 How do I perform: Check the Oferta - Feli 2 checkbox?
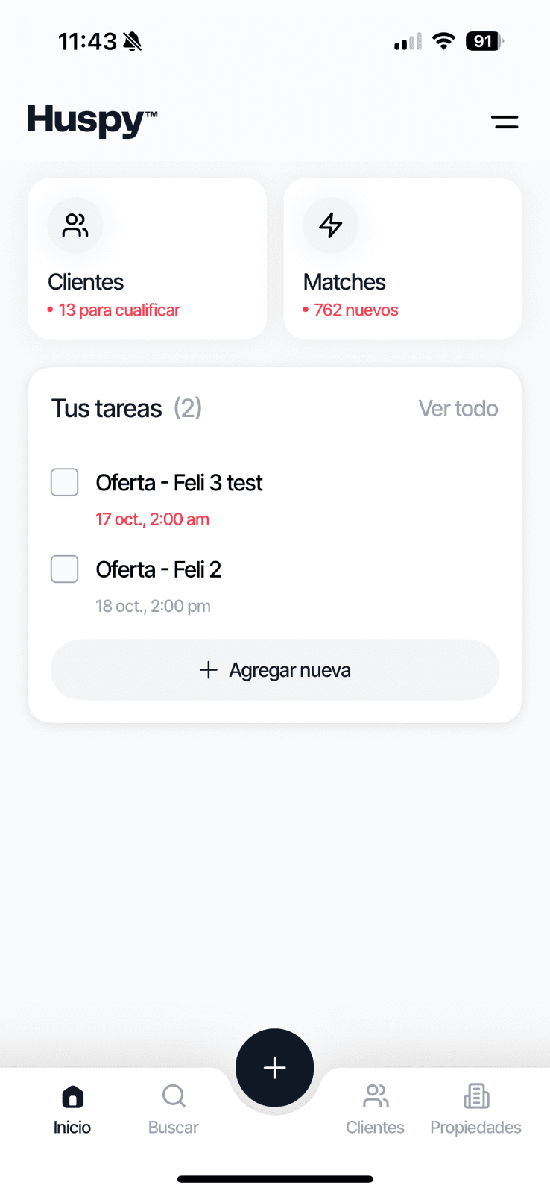click(65, 569)
